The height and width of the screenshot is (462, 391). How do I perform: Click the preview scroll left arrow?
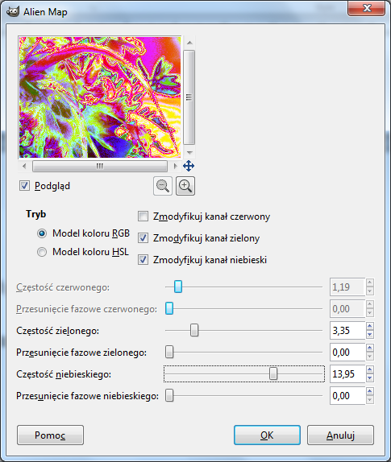(24, 166)
